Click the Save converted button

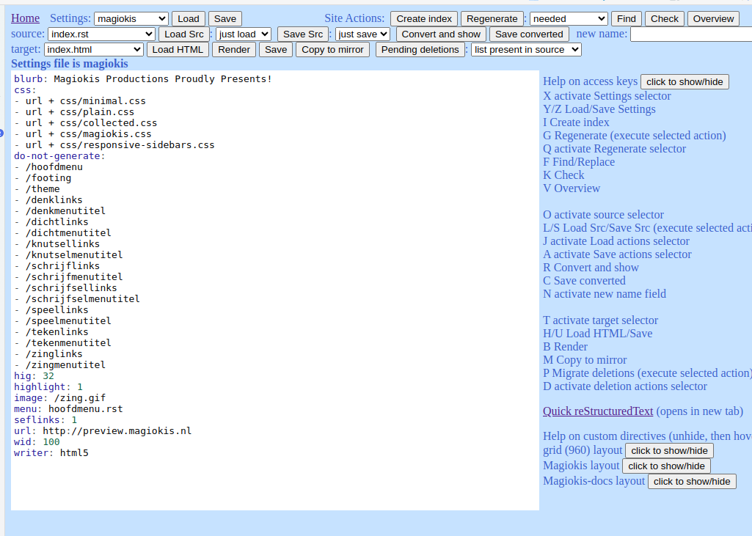(529, 34)
